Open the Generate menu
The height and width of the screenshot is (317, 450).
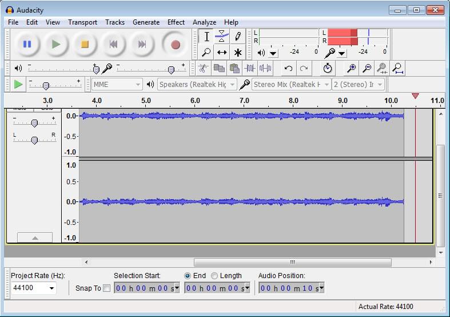146,22
